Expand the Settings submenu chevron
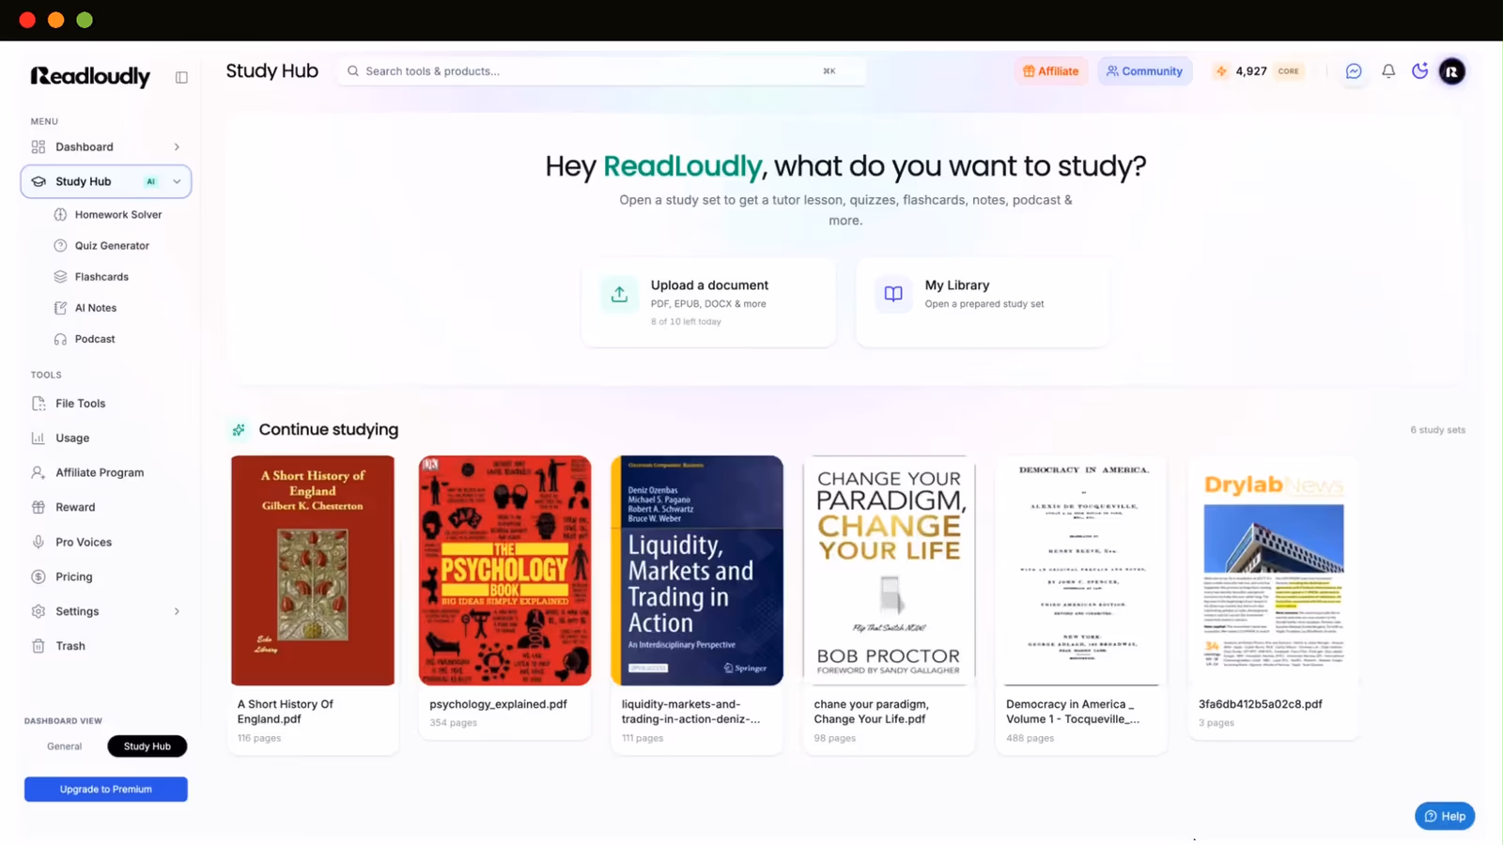The height and width of the screenshot is (845, 1503). coord(177,611)
